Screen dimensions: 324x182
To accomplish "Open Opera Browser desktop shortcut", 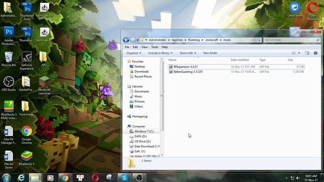I will pos(312,11).
